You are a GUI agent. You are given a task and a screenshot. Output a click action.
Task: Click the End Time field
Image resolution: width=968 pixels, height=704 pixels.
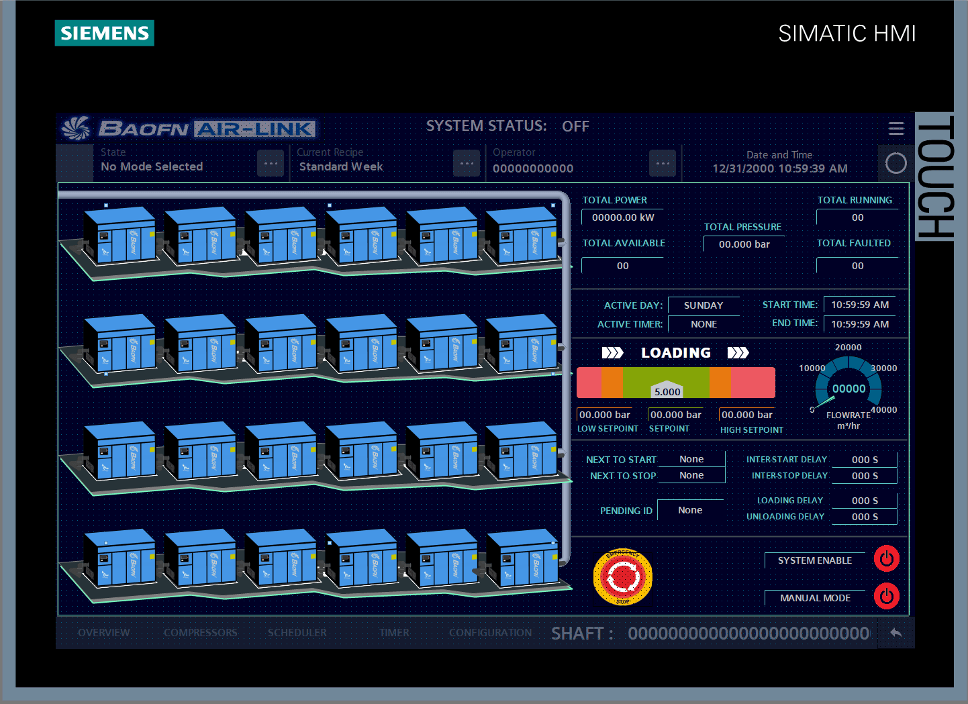860,324
